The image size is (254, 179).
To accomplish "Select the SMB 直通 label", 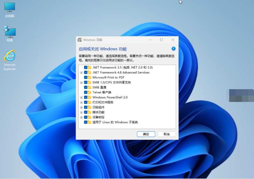I will point(99,87).
